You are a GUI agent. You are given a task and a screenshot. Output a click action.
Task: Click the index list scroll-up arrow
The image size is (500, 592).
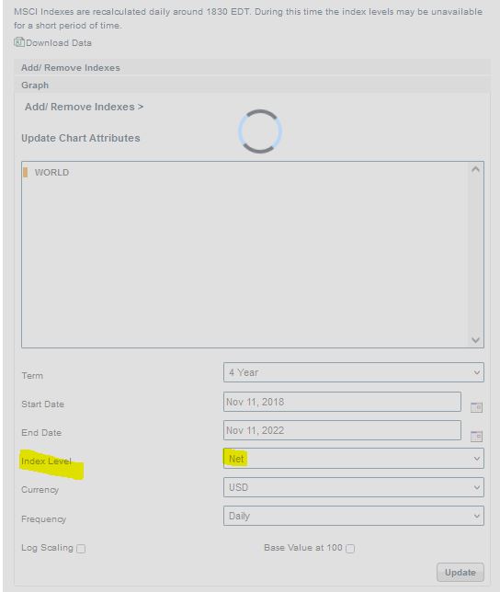pyautogui.click(x=475, y=169)
